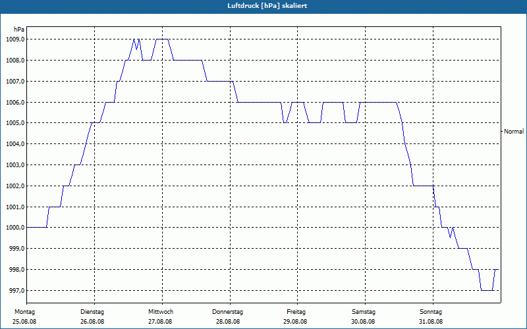Select the Samstag day label
The image size is (527, 329).
click(364, 312)
